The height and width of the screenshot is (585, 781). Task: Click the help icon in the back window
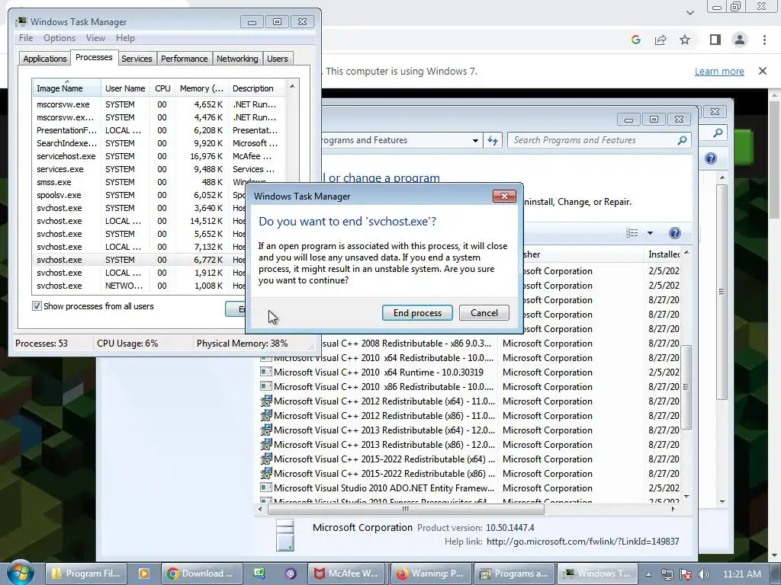click(x=711, y=158)
